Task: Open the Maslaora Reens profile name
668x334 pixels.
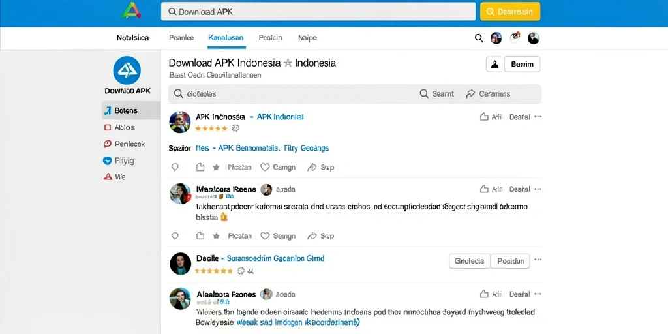Action: pyautogui.click(x=226, y=189)
